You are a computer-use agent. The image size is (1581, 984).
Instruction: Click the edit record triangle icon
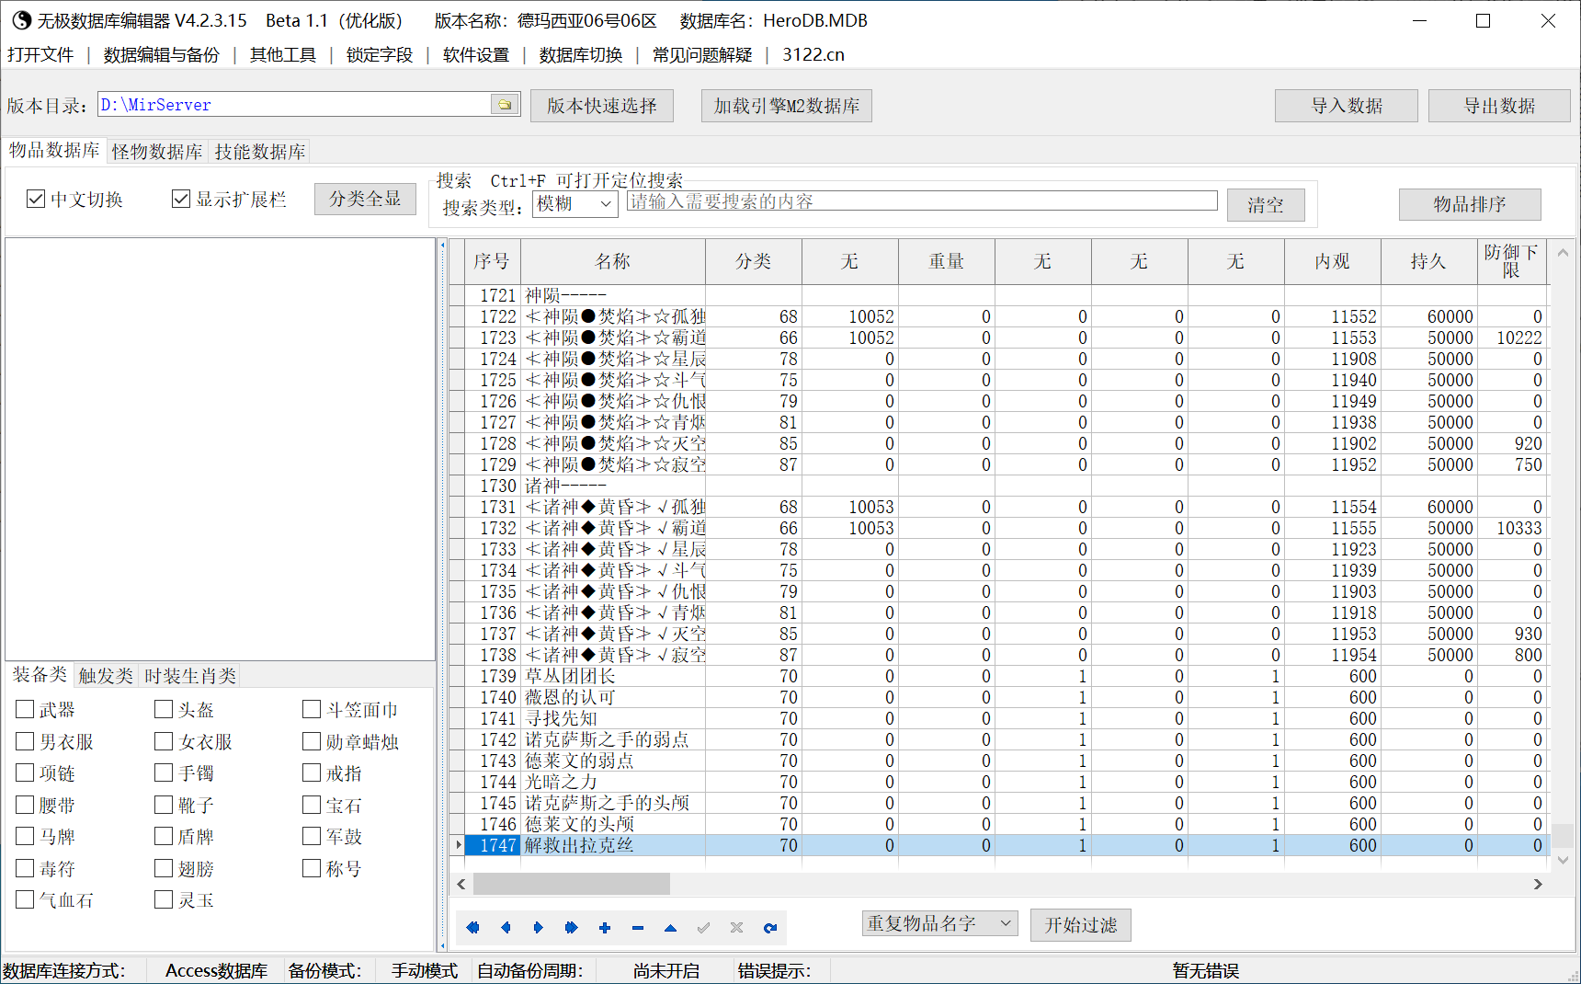[671, 928]
